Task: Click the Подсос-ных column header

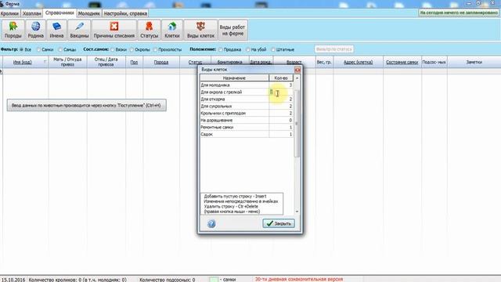Action: 434,62
